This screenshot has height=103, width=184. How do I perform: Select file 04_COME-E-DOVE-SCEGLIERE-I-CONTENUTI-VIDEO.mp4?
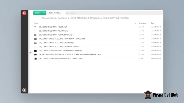(62, 39)
